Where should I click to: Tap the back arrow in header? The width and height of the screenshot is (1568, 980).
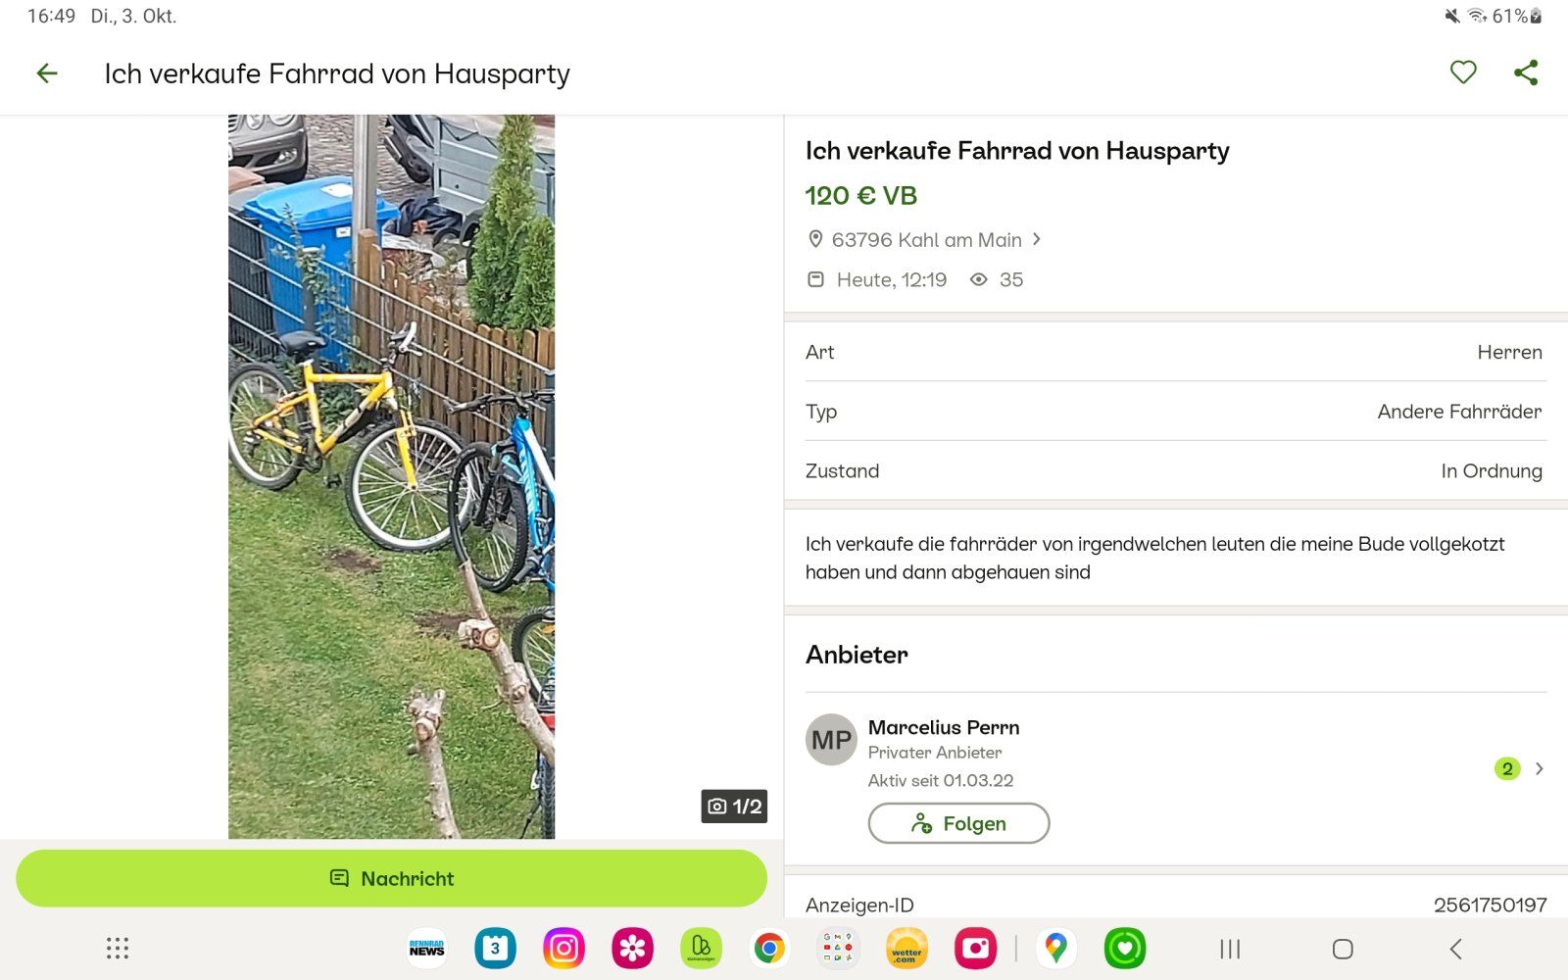click(x=47, y=73)
